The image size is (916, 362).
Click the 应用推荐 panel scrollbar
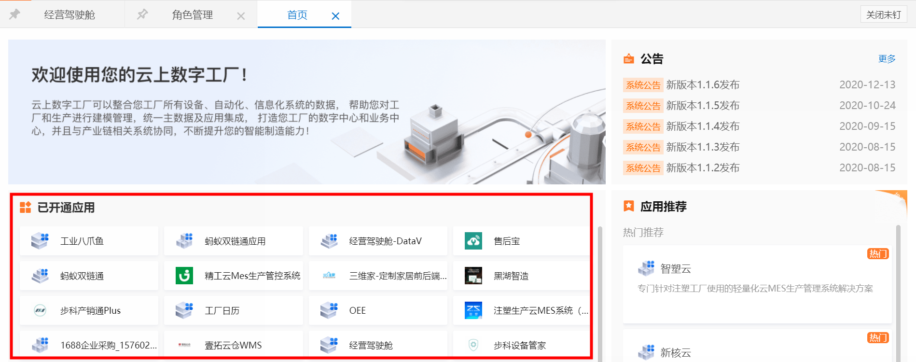[898, 293]
